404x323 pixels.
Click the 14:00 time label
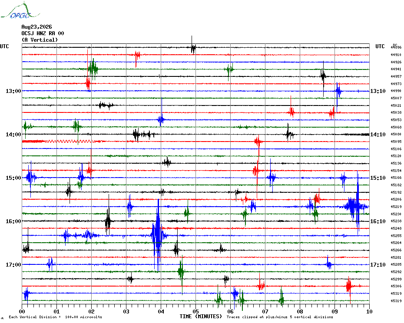click(13, 135)
